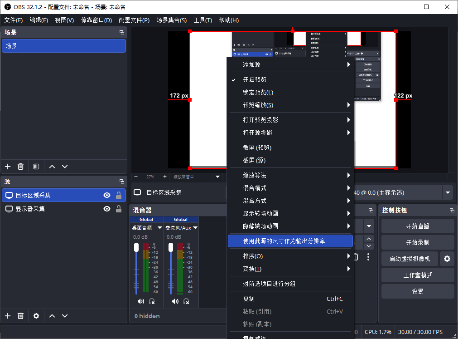Image resolution: width=458 pixels, height=339 pixels.
Task: Add a new source with plus icon
Action: (x=8, y=316)
